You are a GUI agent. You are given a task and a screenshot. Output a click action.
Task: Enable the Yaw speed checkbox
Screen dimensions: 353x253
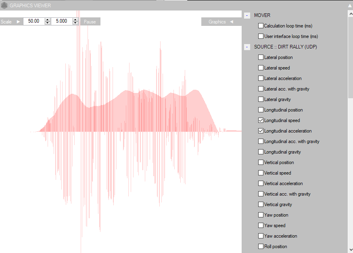[261, 226]
